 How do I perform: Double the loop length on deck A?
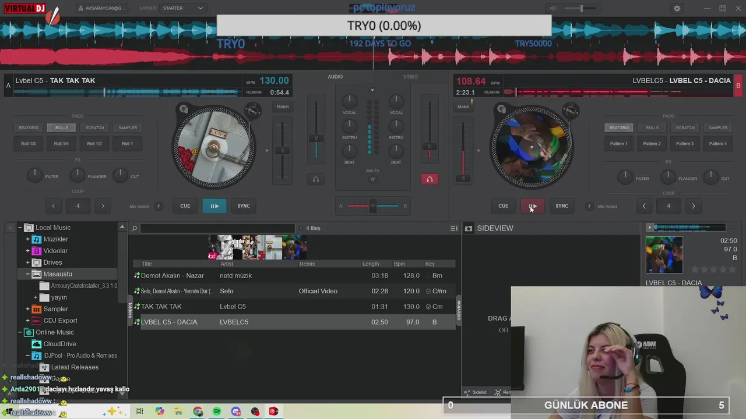click(x=103, y=205)
